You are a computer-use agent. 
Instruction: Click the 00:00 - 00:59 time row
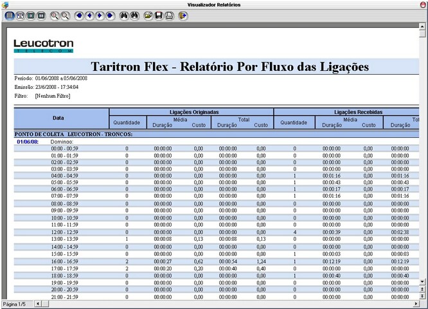217,149
